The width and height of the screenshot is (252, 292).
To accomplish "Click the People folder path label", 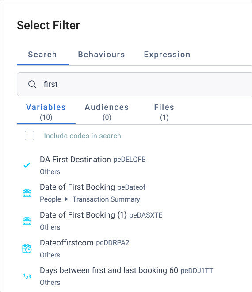I will [x=50, y=199].
